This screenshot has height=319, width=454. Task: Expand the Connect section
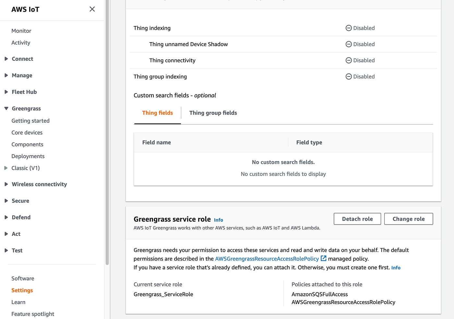[6, 59]
